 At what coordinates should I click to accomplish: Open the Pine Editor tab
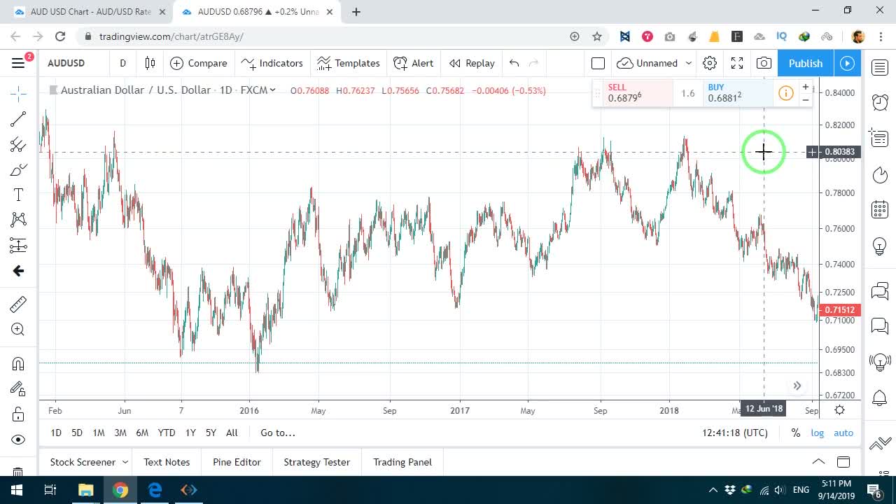click(237, 462)
